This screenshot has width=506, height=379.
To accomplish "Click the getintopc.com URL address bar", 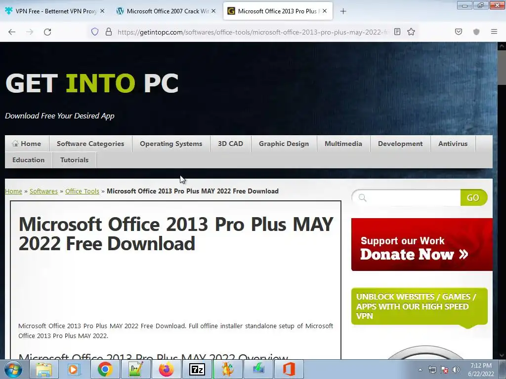I will coord(253,32).
